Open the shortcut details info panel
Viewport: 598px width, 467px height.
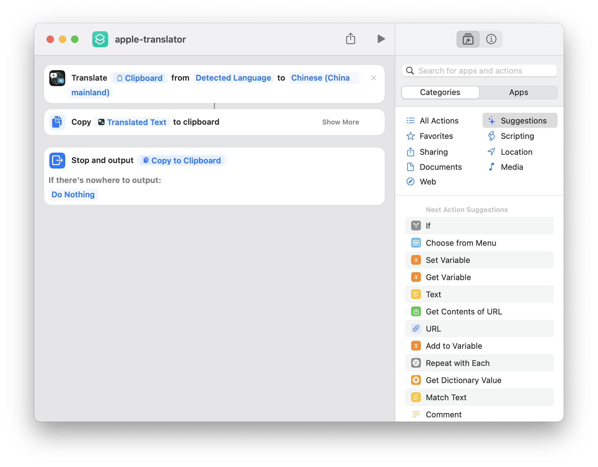(x=491, y=39)
